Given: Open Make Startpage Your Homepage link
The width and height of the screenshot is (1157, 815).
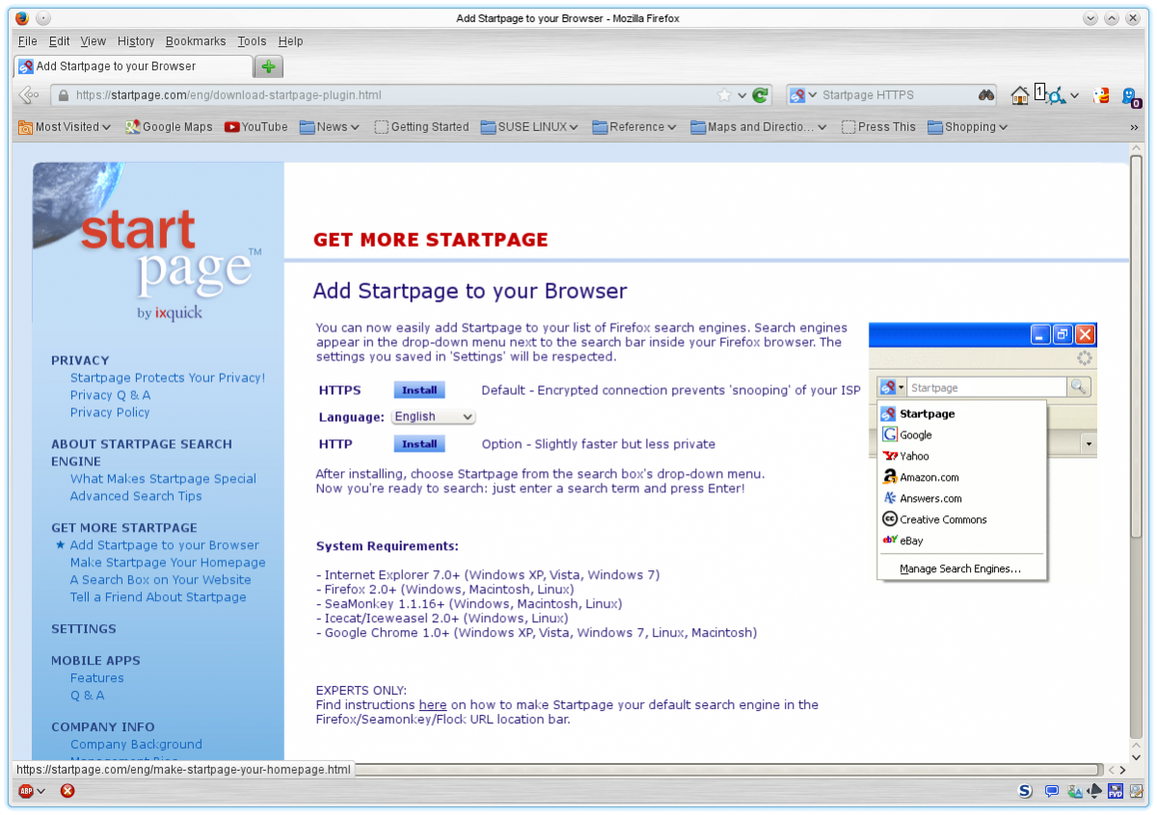Looking at the screenshot, I should 168,563.
